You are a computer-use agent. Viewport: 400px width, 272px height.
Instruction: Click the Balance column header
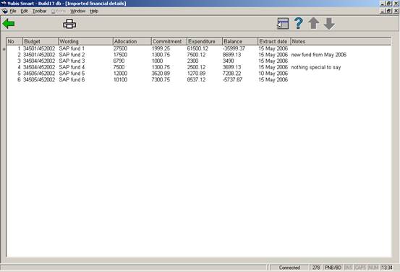point(240,41)
